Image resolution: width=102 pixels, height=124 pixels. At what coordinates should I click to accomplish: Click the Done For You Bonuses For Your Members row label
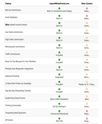pos(21,61)
